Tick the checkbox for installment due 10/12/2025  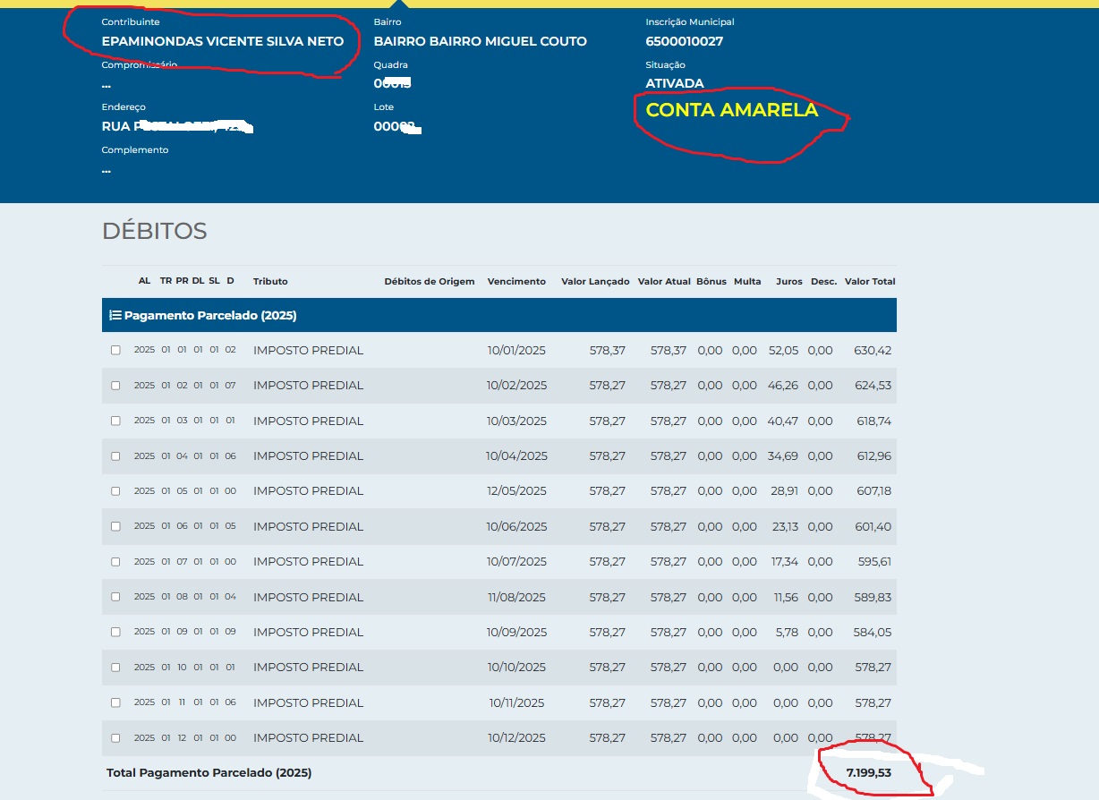[115, 738]
